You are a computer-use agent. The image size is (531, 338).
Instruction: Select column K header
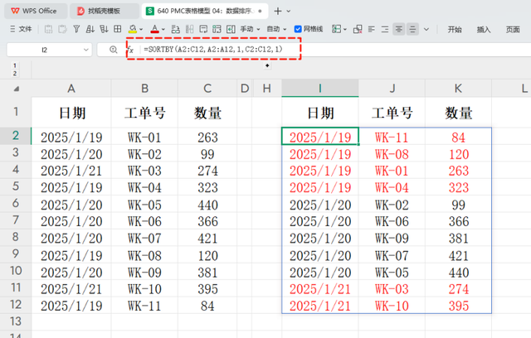click(x=458, y=89)
